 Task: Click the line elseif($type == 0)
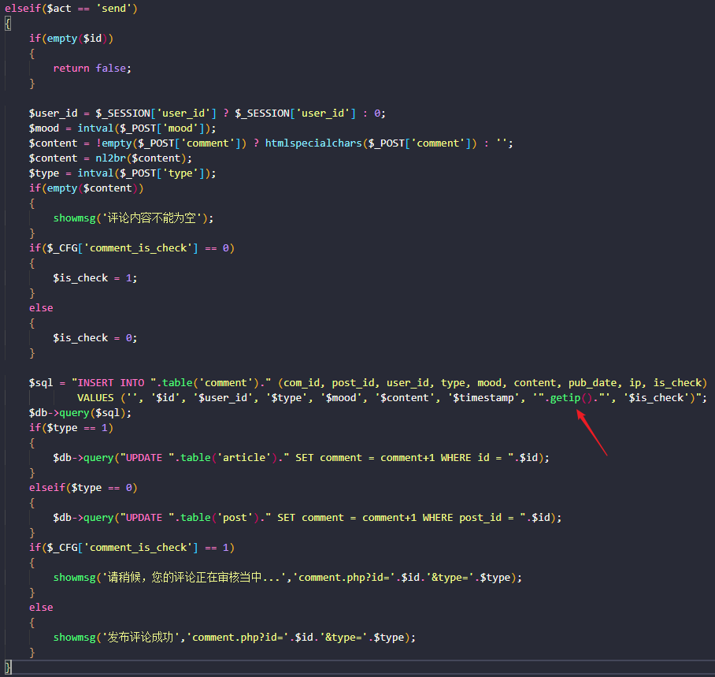click(83, 488)
